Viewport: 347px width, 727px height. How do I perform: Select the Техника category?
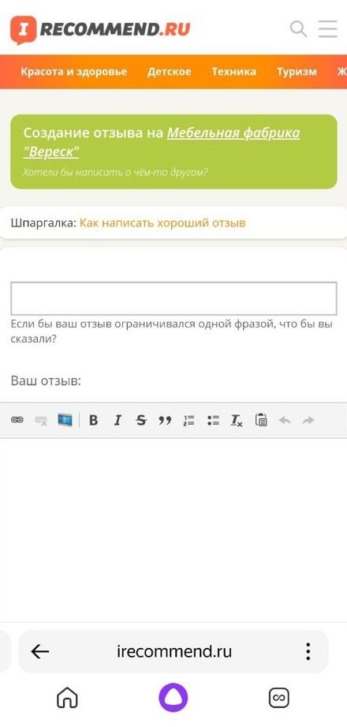(234, 72)
